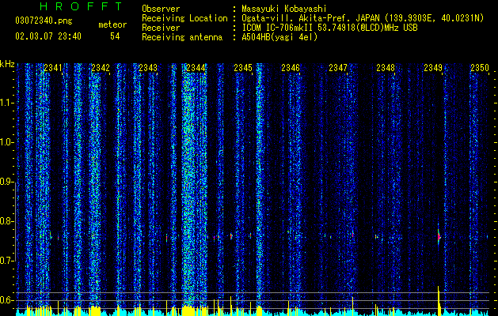Click the meteor count value 54
Image resolution: width=498 pixels, height=316 pixels.
pos(115,36)
